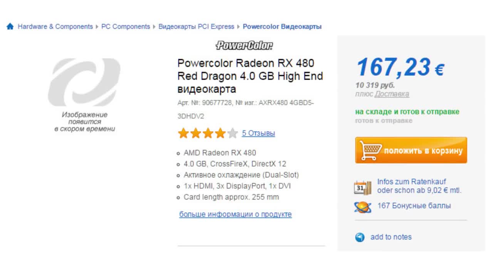Open Hardware & Components breadcrumb
This screenshot has width=493, height=277.
[55, 27]
